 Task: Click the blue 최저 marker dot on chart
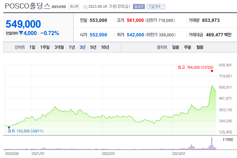pyautogui.click(x=9, y=127)
